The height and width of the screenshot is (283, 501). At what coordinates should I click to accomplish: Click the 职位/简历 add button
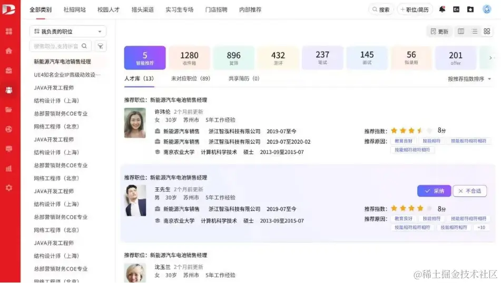tap(415, 9)
